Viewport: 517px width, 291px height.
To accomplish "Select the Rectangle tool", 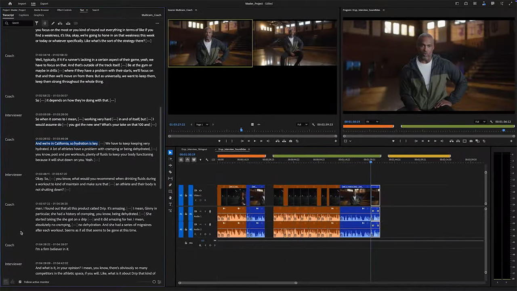I will (x=170, y=191).
